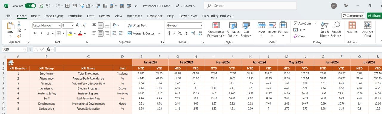The image size is (382, 114).
Task: Click the Borders icon in Font group
Action: click(x=59, y=33)
